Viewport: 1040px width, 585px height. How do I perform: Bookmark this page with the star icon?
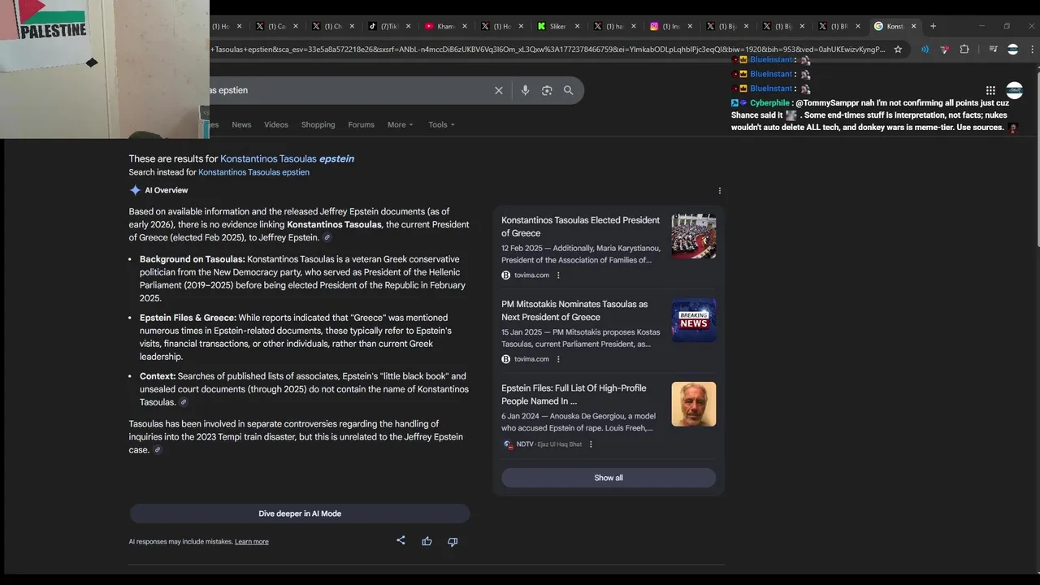click(x=898, y=50)
